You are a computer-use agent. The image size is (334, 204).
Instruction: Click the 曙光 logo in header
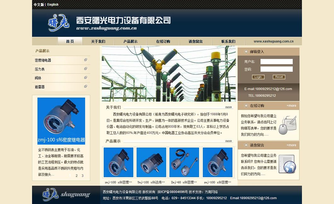tap(59, 23)
